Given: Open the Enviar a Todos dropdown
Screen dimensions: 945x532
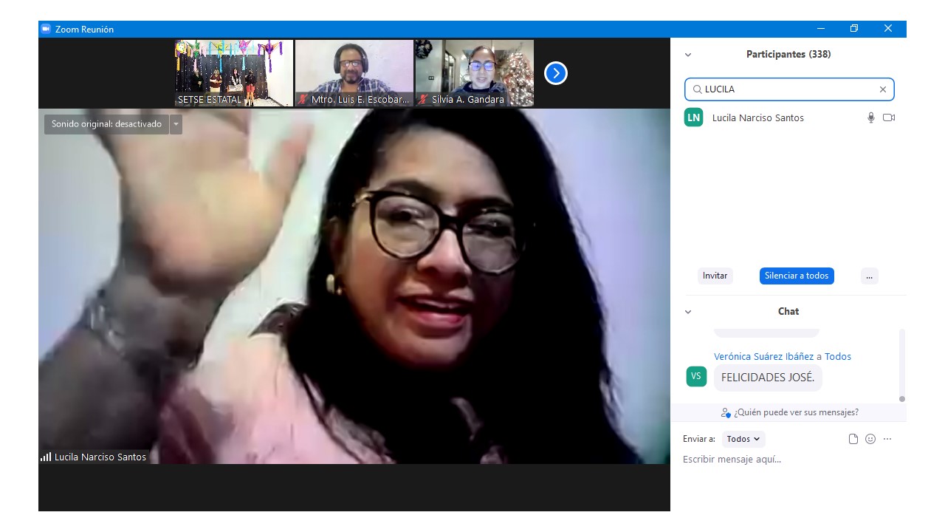Looking at the screenshot, I should pos(743,439).
